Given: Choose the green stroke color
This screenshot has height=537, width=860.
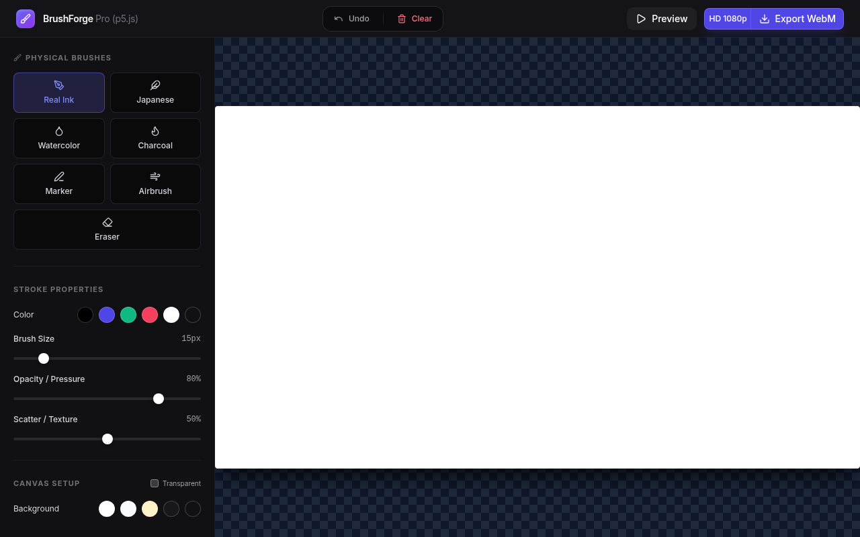Looking at the screenshot, I should click(x=128, y=315).
